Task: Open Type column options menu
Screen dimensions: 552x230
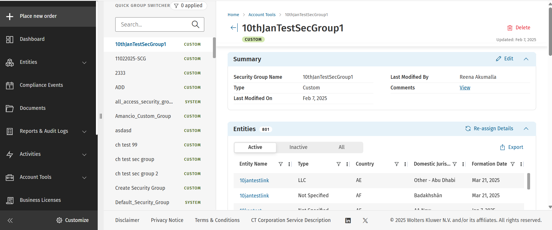Action: pos(347,164)
